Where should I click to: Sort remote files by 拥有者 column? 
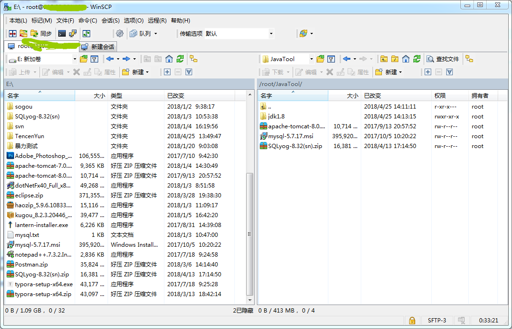click(483, 96)
